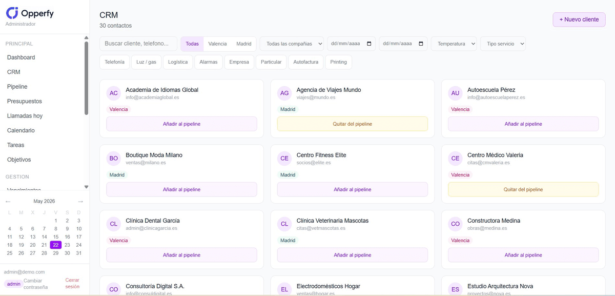The height and width of the screenshot is (296, 615).
Task: Click the Opperfy logo icon
Action: (12, 13)
